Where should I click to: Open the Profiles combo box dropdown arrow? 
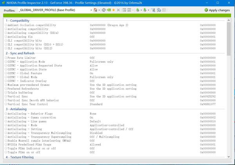[x=91, y=10]
